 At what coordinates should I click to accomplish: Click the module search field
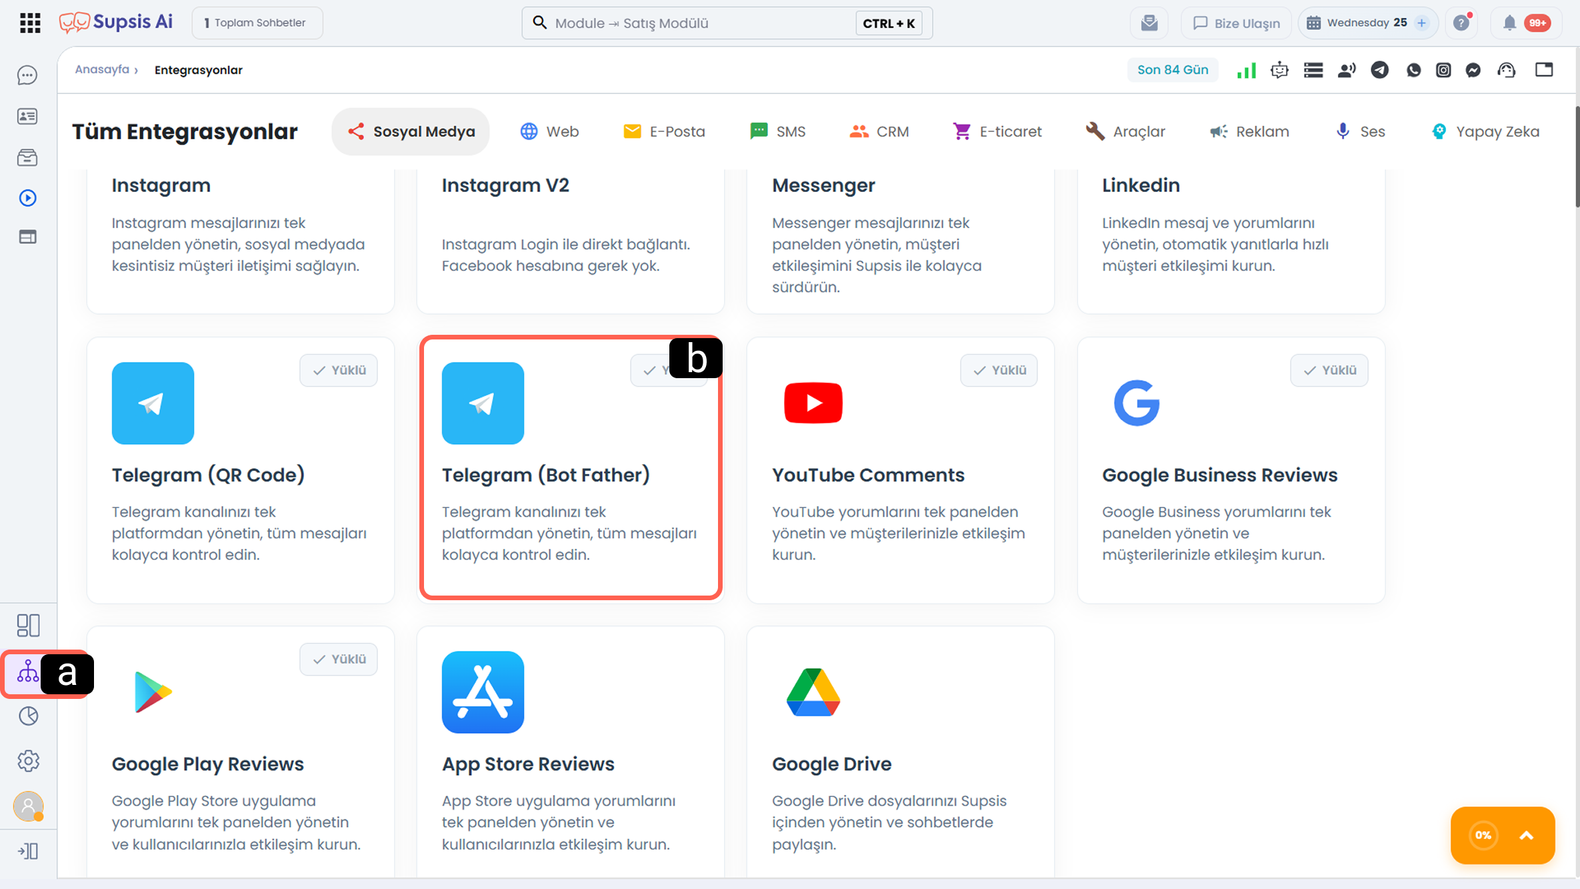[x=727, y=23]
